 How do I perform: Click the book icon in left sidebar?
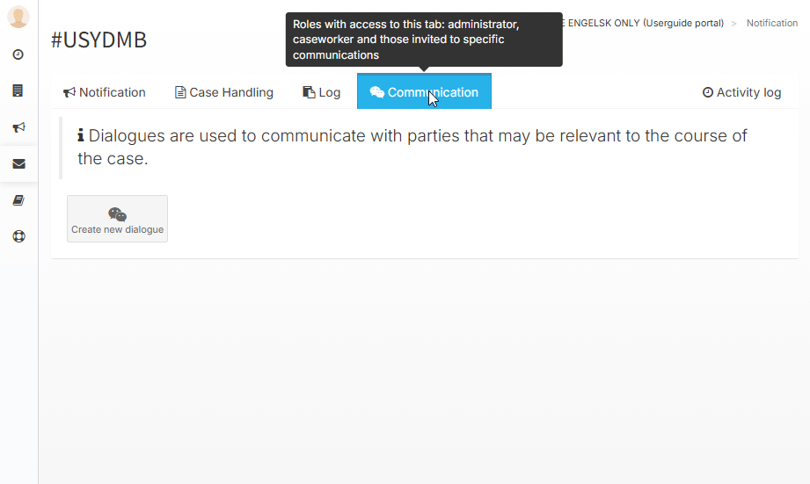click(x=18, y=200)
